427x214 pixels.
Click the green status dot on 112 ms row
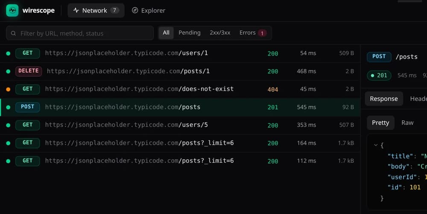(x=8, y=161)
